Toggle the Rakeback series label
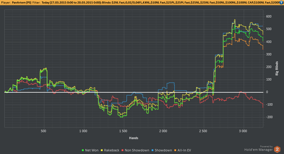The height and width of the screenshot is (154, 284). click(112, 150)
